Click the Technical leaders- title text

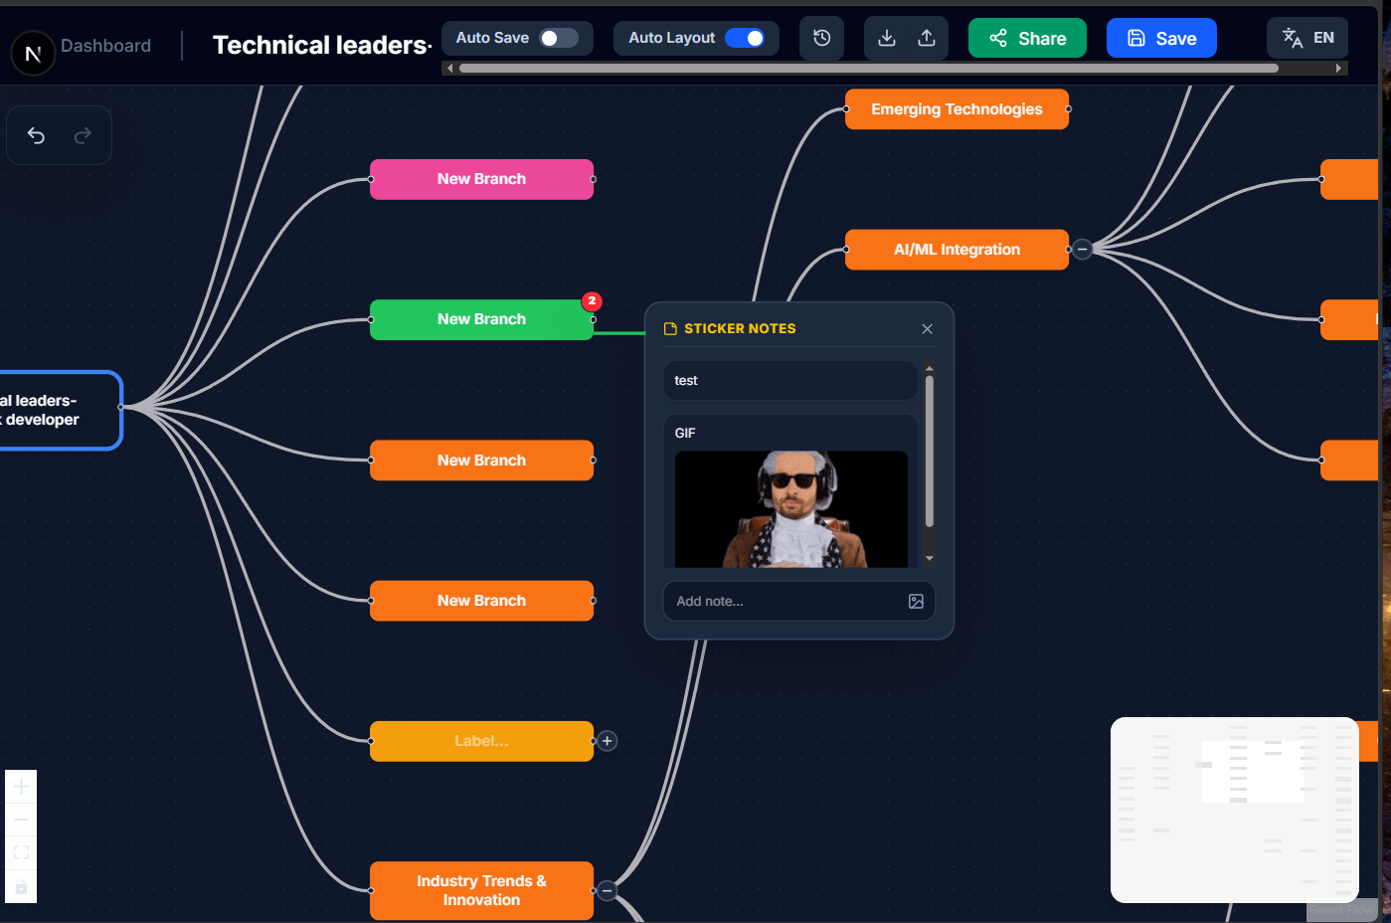(x=322, y=45)
